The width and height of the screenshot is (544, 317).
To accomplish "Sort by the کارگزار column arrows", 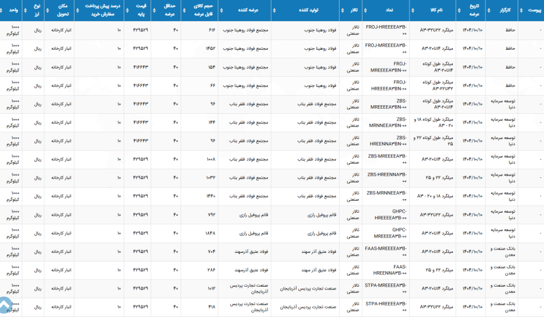I will [x=489, y=10].
